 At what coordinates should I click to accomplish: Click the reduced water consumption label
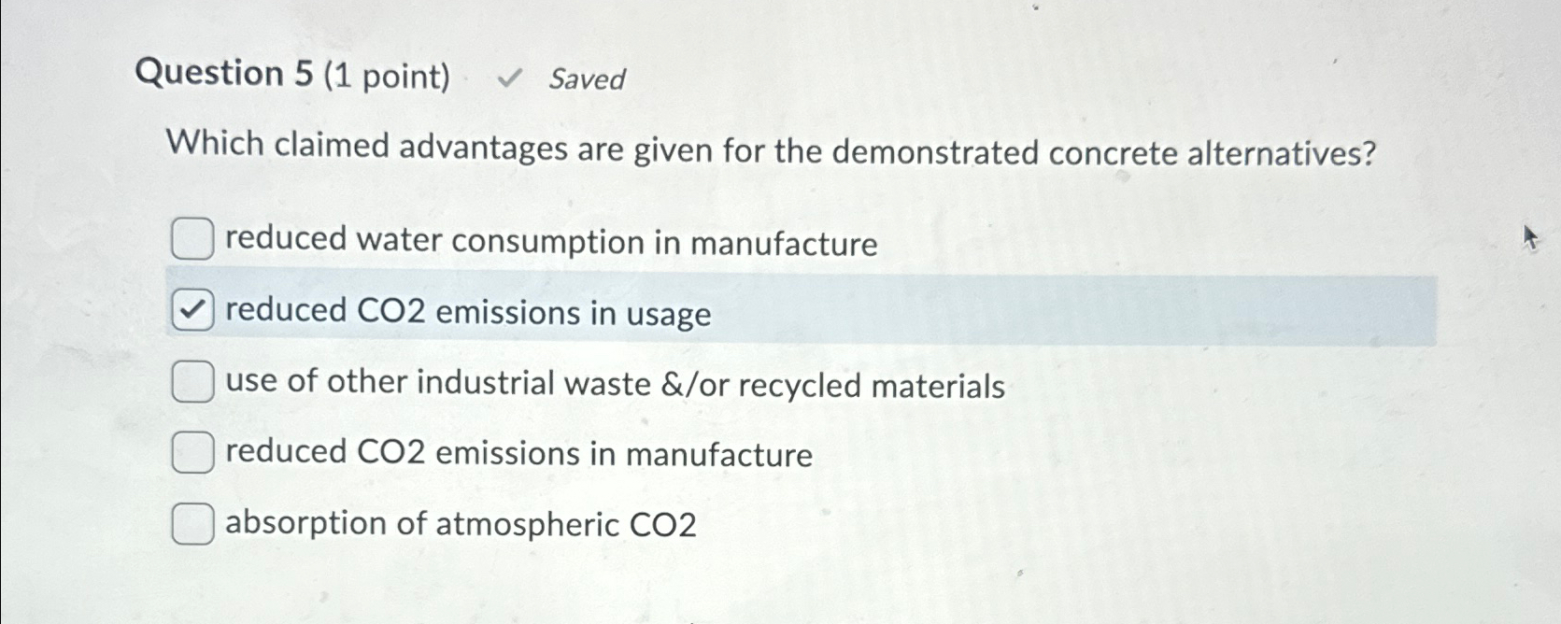click(x=551, y=241)
